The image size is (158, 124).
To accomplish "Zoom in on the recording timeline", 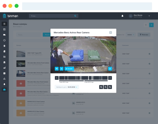I will pos(101,87).
